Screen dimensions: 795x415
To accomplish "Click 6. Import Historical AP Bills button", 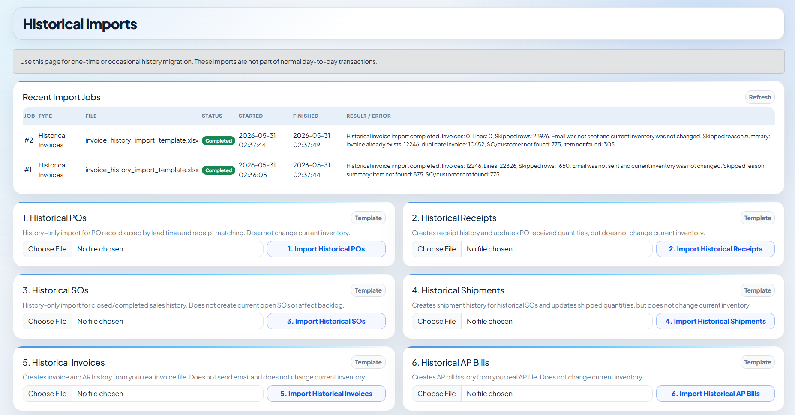I will coord(715,394).
